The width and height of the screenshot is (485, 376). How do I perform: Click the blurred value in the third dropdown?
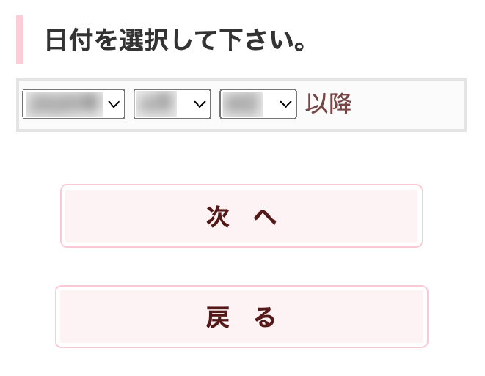click(242, 104)
